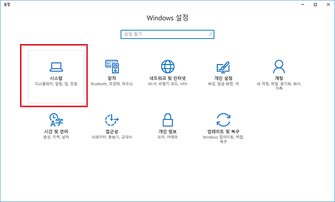Close the 설정 window

click(328, 5)
